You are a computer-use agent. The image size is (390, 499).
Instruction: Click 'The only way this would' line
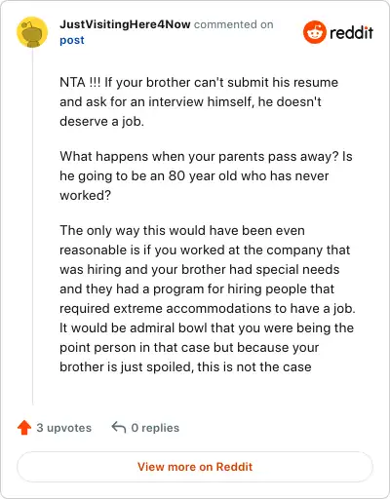tap(182, 231)
